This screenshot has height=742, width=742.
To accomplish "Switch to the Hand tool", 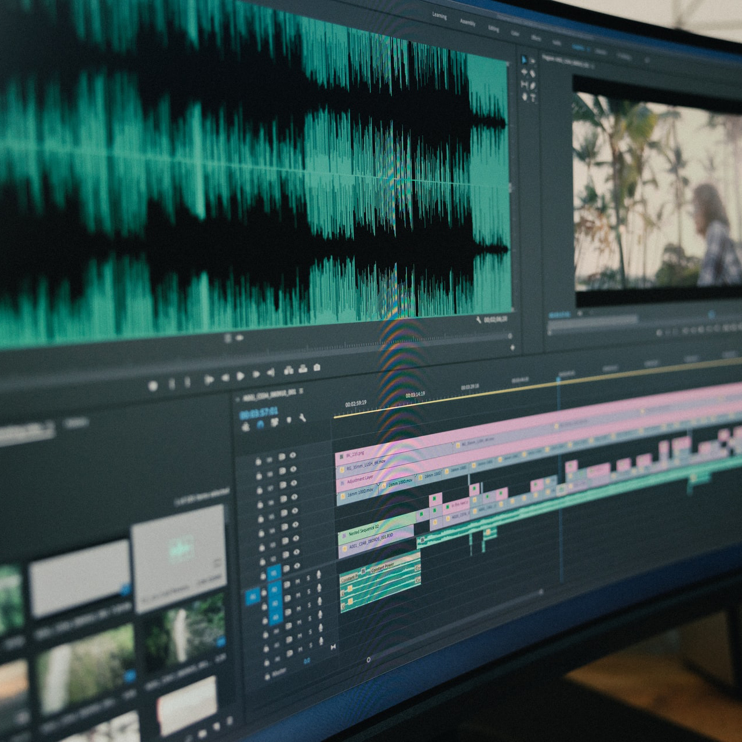I will point(525,97).
